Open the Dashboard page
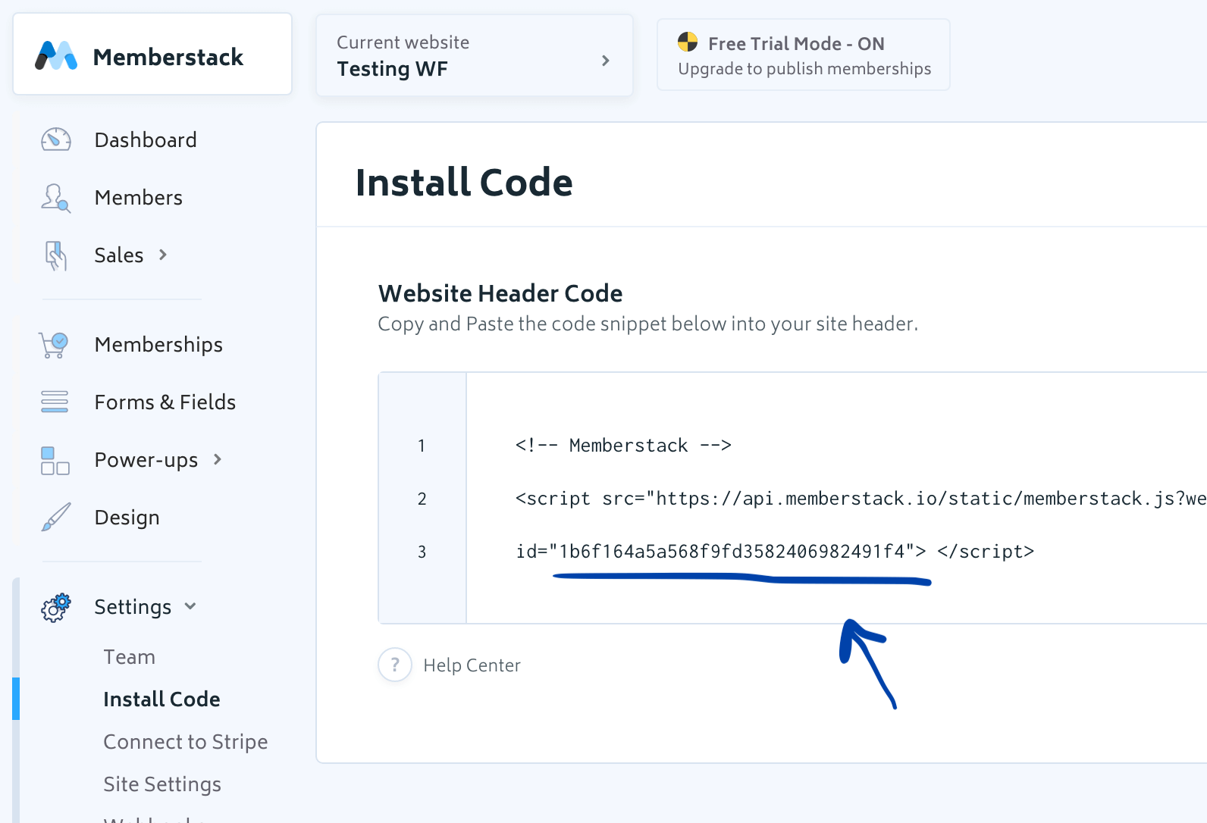1207x823 pixels. coord(146,139)
